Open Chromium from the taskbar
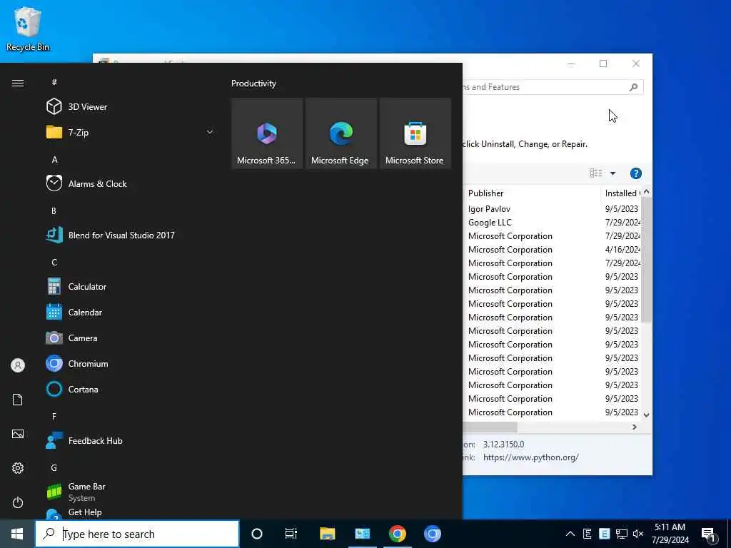 tap(432, 534)
